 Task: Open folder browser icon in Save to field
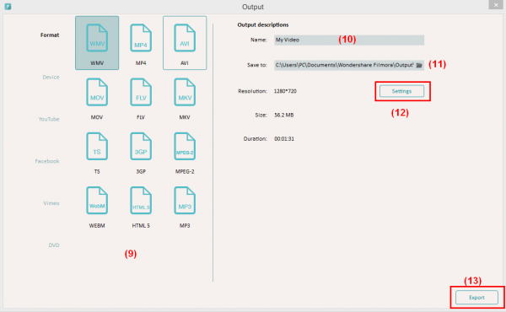(419, 65)
